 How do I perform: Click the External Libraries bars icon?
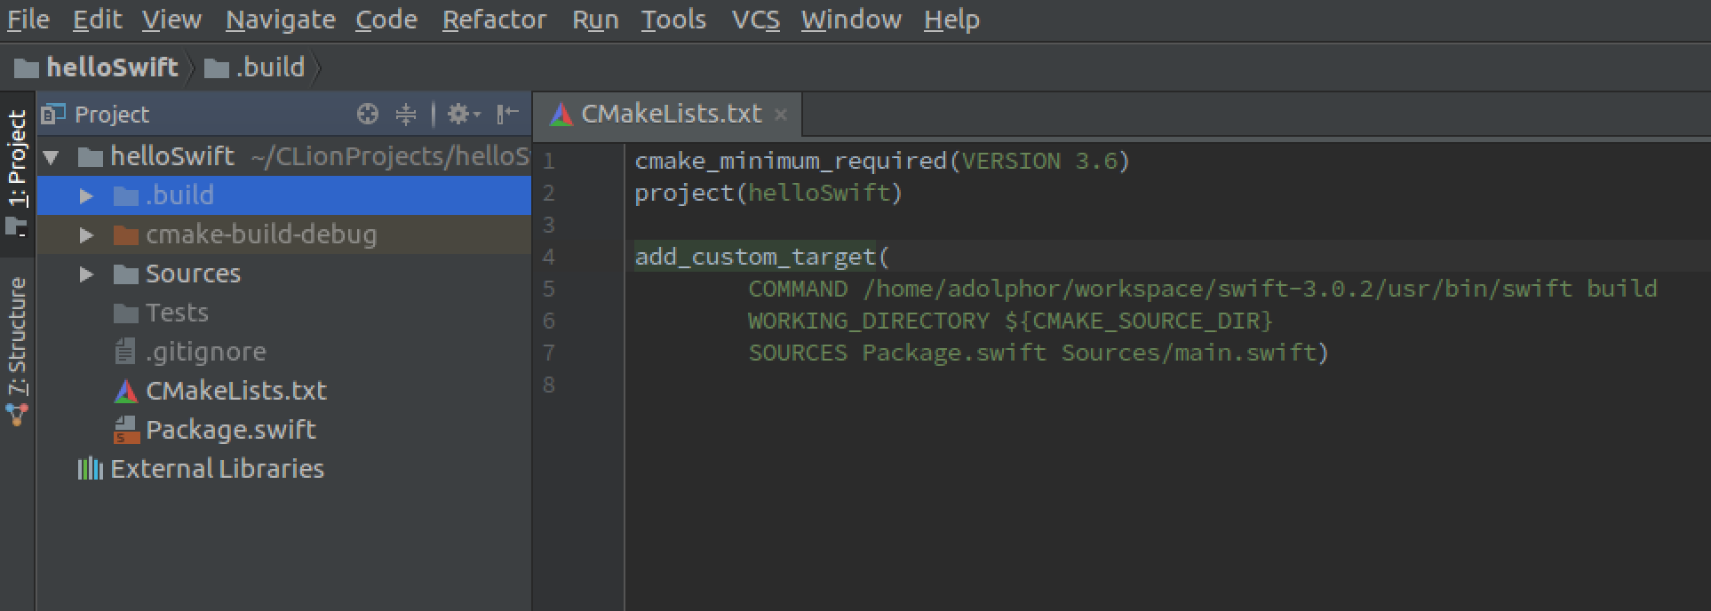click(90, 469)
